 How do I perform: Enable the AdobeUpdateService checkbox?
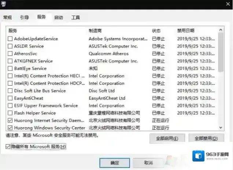pos(10,39)
